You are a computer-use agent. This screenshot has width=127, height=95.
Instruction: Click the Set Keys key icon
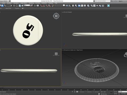pyautogui.click(x=111, y=93)
